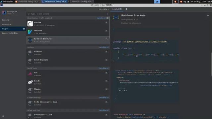
Task: Click the notification bell in system tray
Action: tap(188, 2)
